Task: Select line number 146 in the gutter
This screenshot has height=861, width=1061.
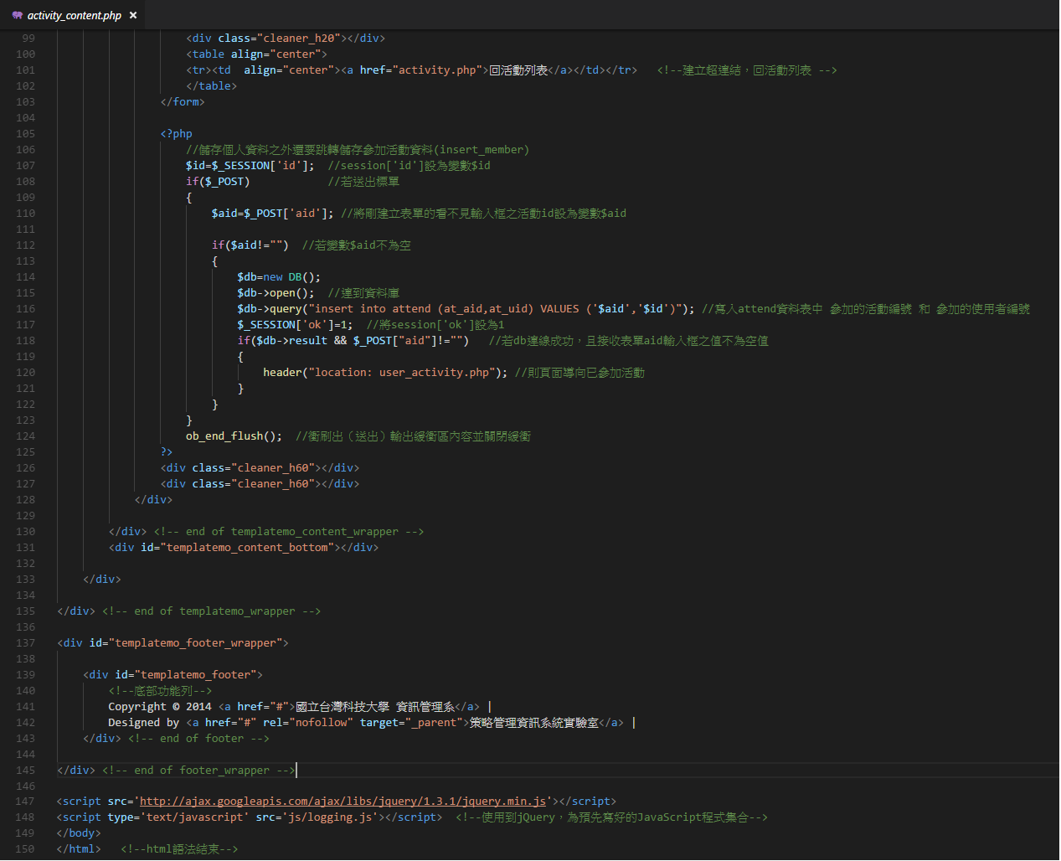Action: point(26,786)
